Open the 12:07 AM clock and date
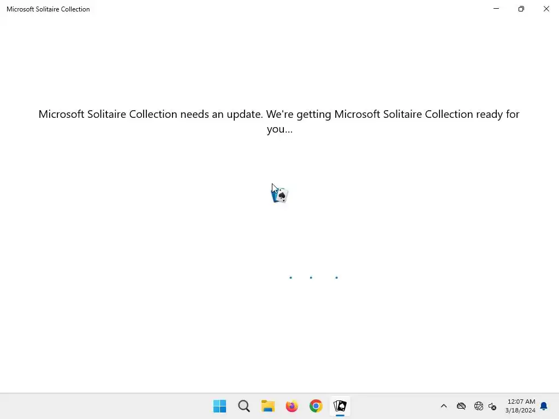This screenshot has width=559, height=419. pos(520,406)
